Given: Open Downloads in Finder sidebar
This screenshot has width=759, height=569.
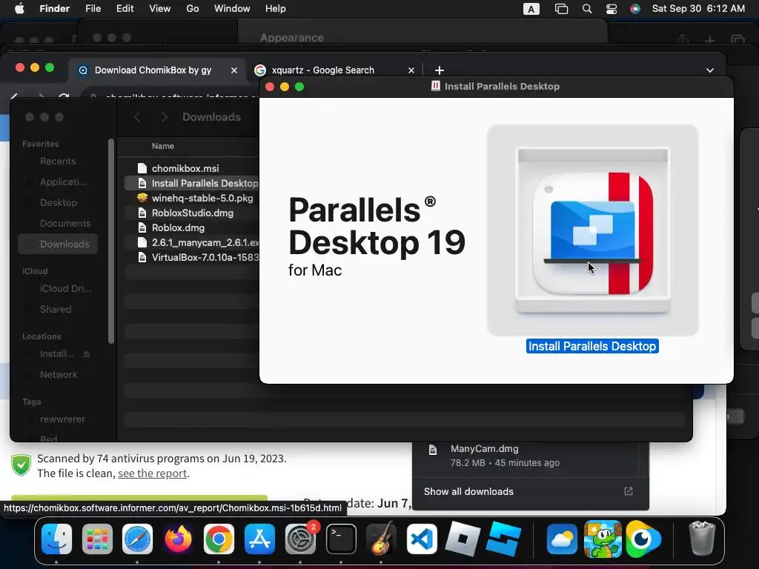Looking at the screenshot, I should pyautogui.click(x=58, y=244).
